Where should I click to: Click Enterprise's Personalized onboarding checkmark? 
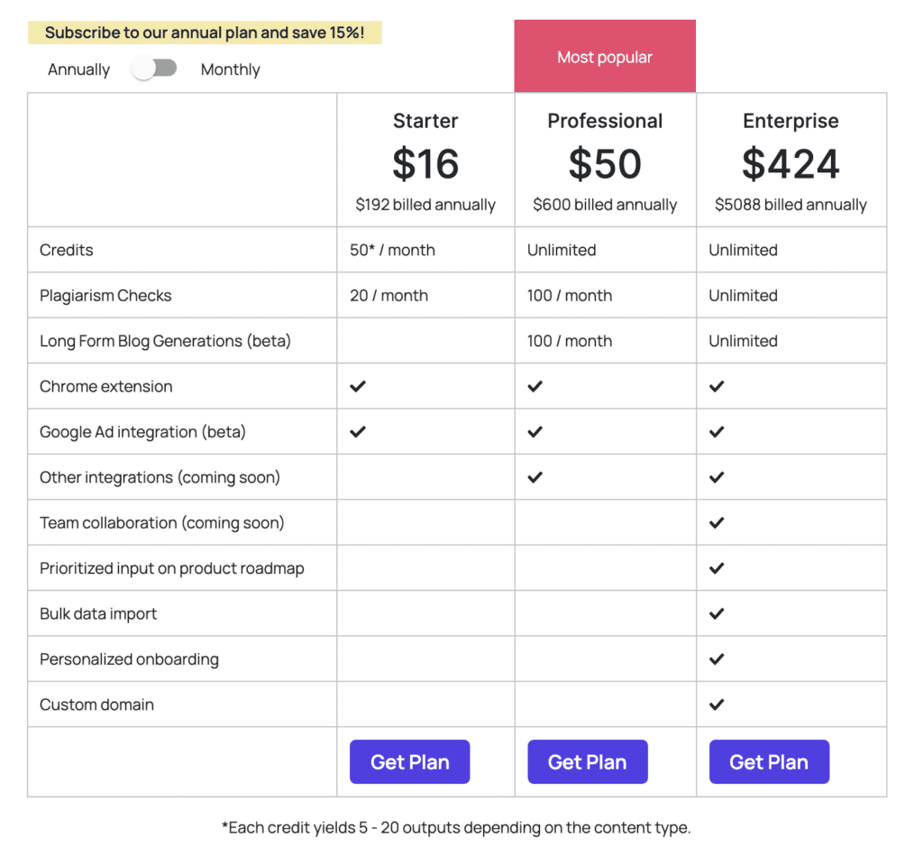[717, 658]
